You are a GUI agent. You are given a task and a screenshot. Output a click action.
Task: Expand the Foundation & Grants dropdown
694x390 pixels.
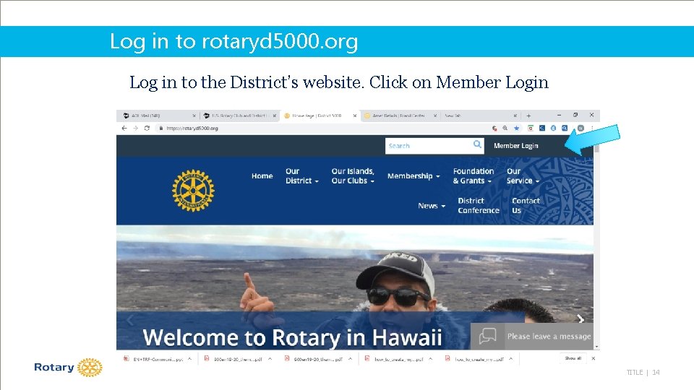tap(473, 176)
